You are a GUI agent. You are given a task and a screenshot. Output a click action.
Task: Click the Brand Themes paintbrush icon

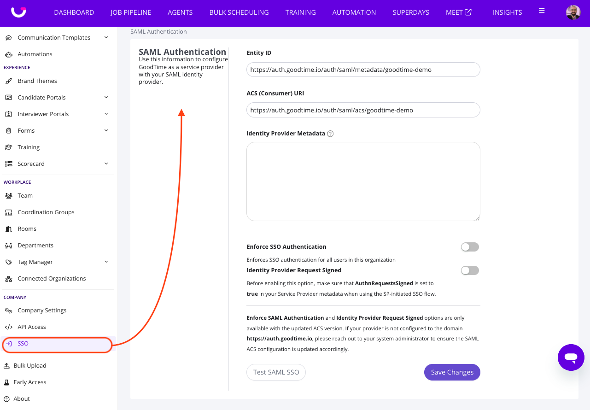pos(8,81)
